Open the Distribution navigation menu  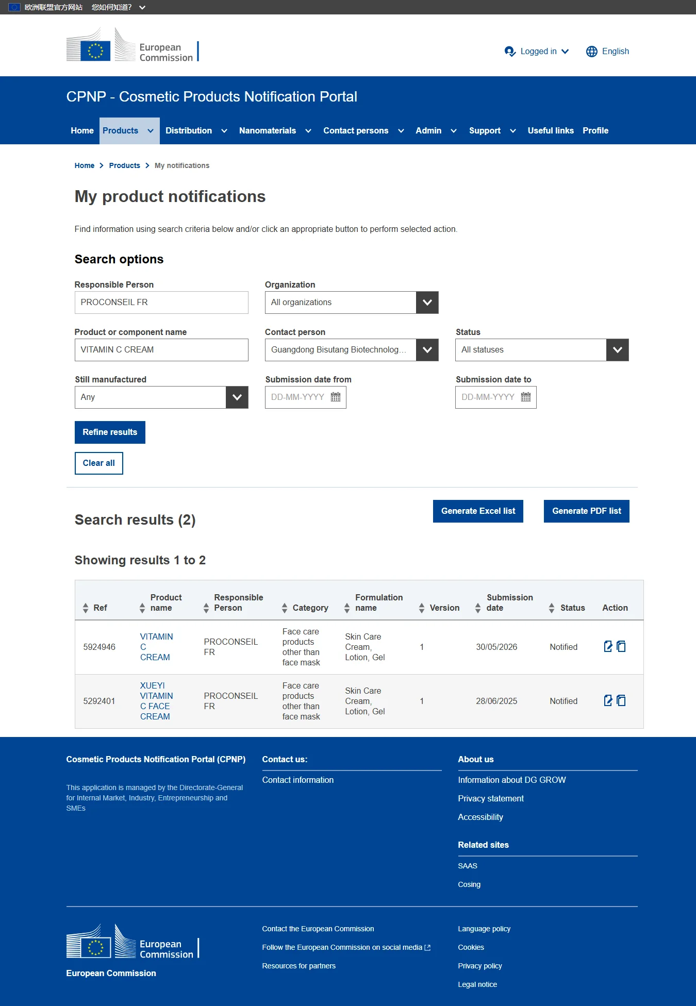point(189,131)
